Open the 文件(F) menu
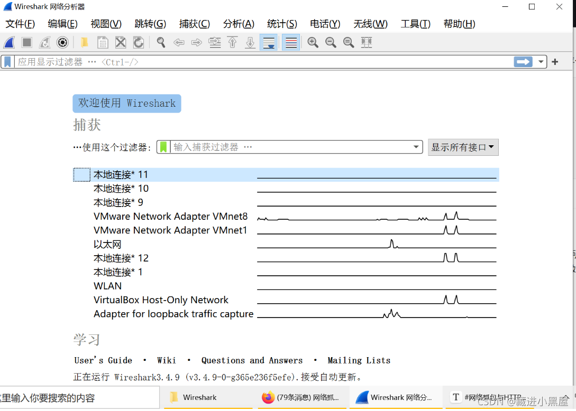This screenshot has width=576, height=411. coord(20,24)
